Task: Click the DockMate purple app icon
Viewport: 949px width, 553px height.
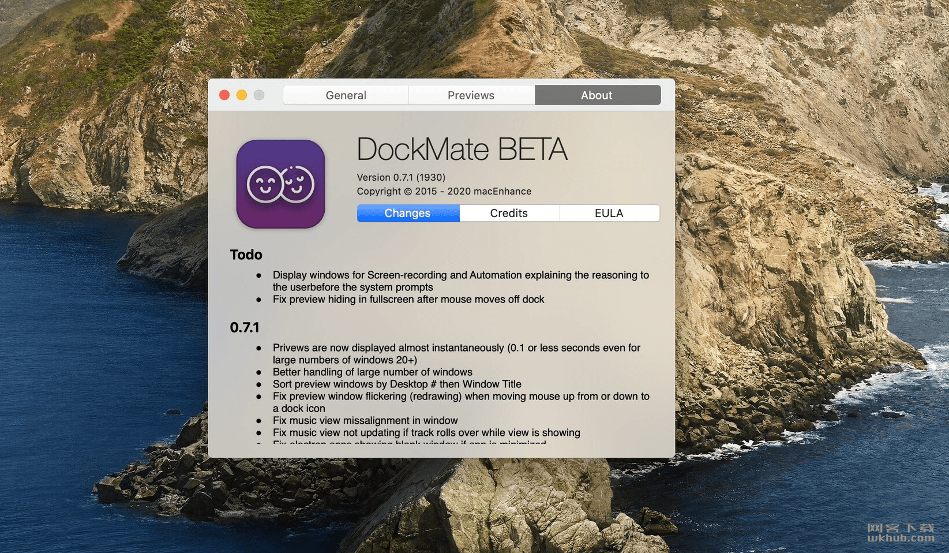Action: click(x=280, y=184)
